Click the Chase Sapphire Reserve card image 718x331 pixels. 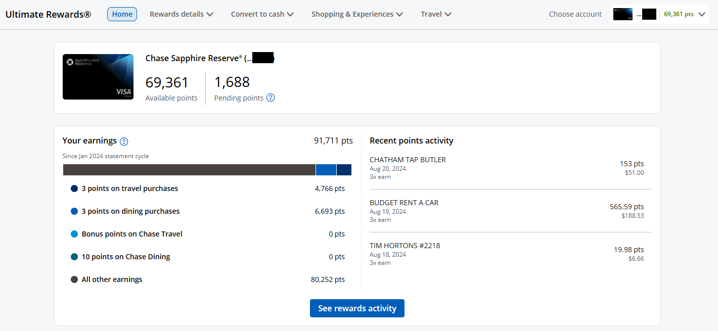tap(98, 77)
